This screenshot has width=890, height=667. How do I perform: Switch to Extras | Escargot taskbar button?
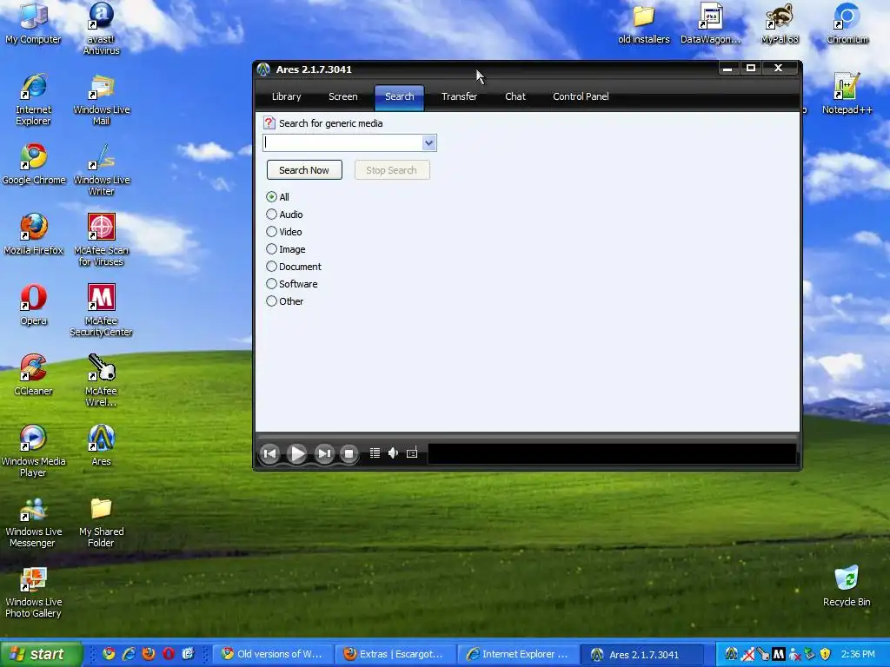395,654
